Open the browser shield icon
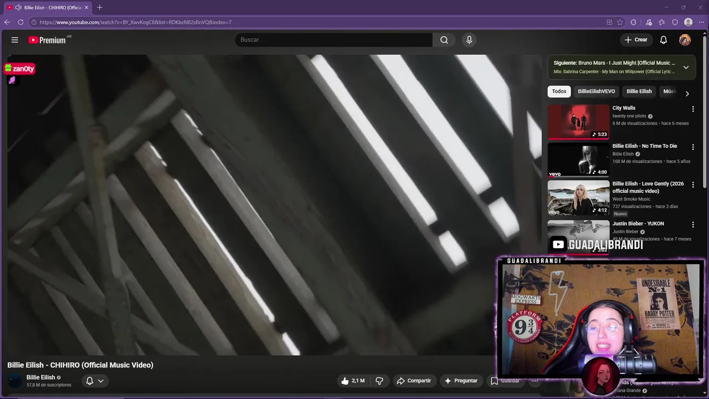This screenshot has height=399, width=709. 675,22
